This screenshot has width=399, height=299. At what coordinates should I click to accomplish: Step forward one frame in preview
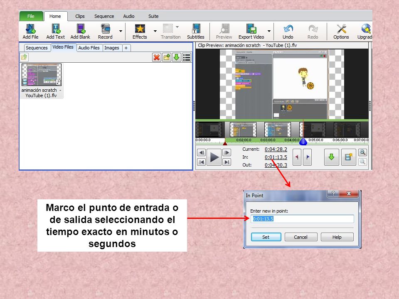227,152
